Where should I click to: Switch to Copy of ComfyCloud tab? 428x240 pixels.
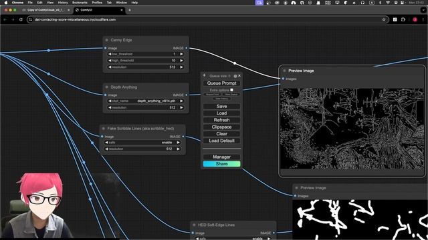[x=45, y=10]
